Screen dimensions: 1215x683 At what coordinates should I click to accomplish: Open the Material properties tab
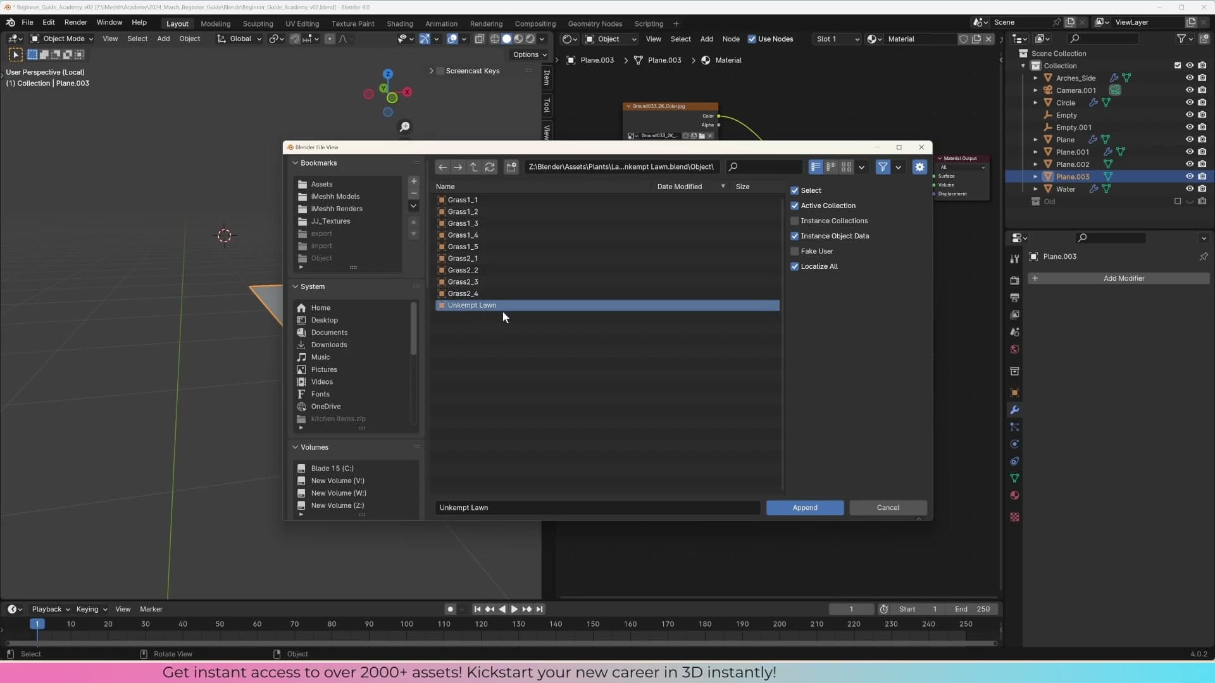[x=1014, y=495]
